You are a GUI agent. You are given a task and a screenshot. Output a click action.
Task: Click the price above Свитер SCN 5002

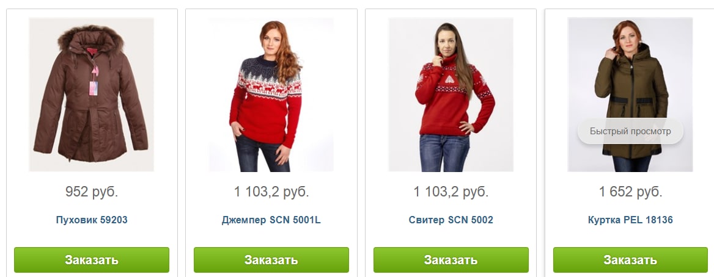coord(451,192)
